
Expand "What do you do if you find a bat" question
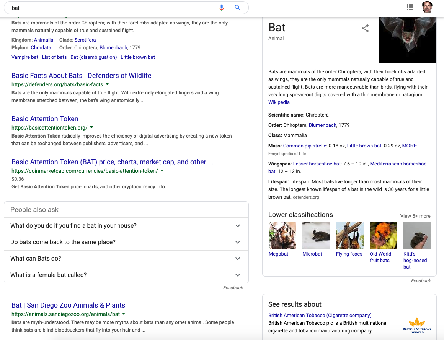126,226
